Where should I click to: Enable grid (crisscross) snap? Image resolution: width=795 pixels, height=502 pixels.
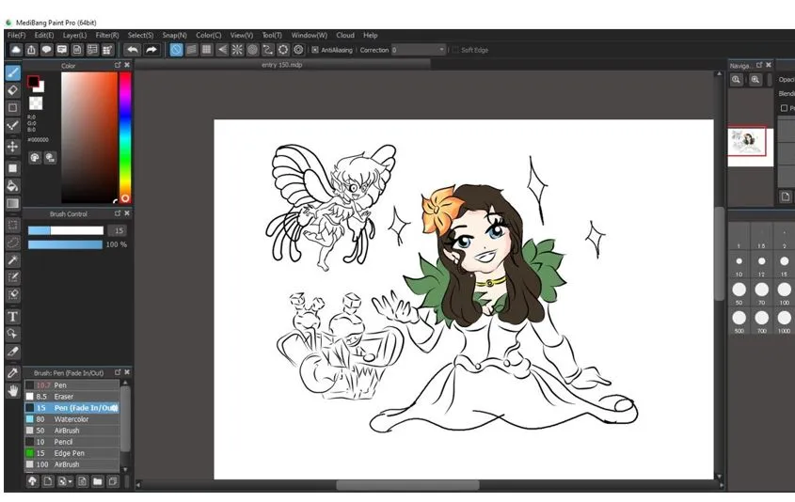click(206, 50)
